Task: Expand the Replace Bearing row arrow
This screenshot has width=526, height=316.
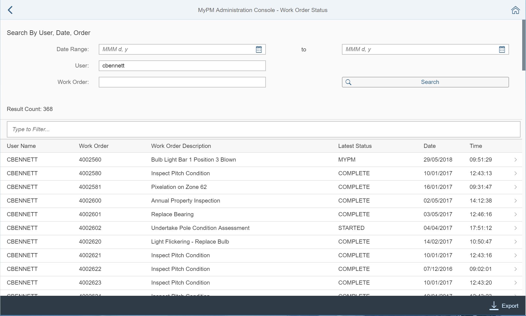Action: click(515, 214)
